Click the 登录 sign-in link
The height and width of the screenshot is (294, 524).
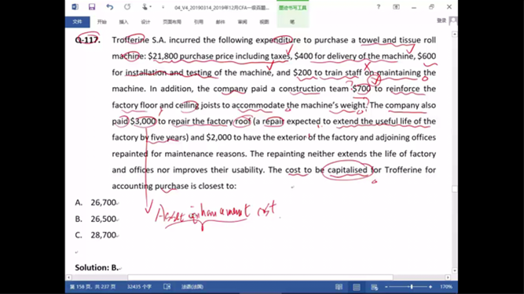coord(442,20)
